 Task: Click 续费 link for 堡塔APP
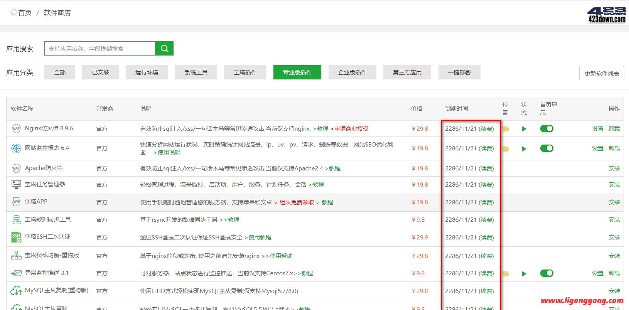click(486, 202)
